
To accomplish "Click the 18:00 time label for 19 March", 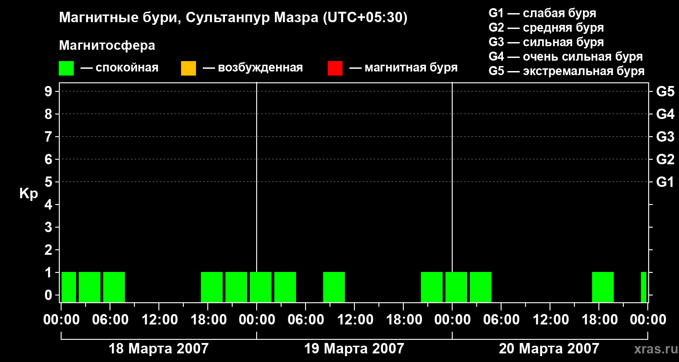I will coord(403,320).
